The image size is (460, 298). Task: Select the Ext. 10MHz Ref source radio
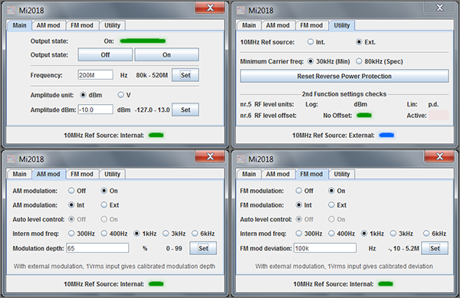point(359,42)
